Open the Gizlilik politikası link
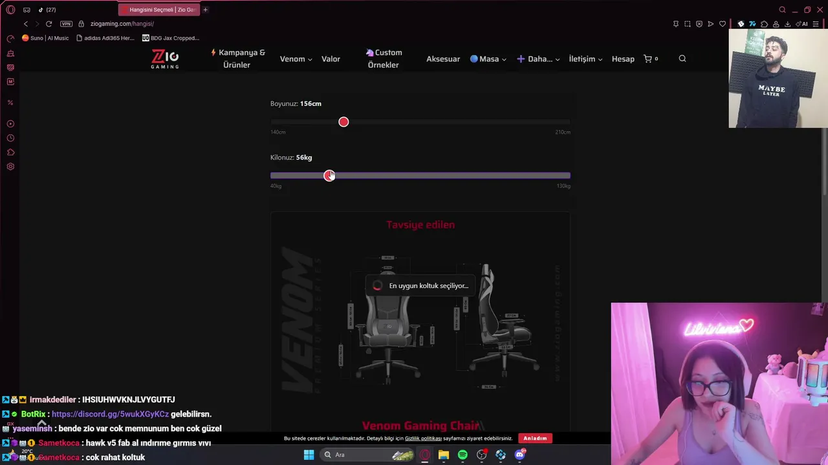The width and height of the screenshot is (828, 465). pos(423,439)
